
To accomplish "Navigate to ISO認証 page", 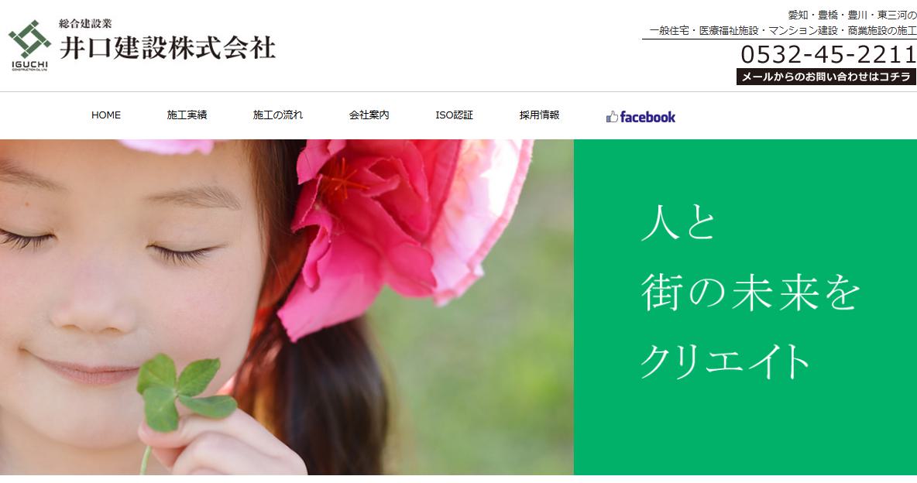I will point(454,115).
